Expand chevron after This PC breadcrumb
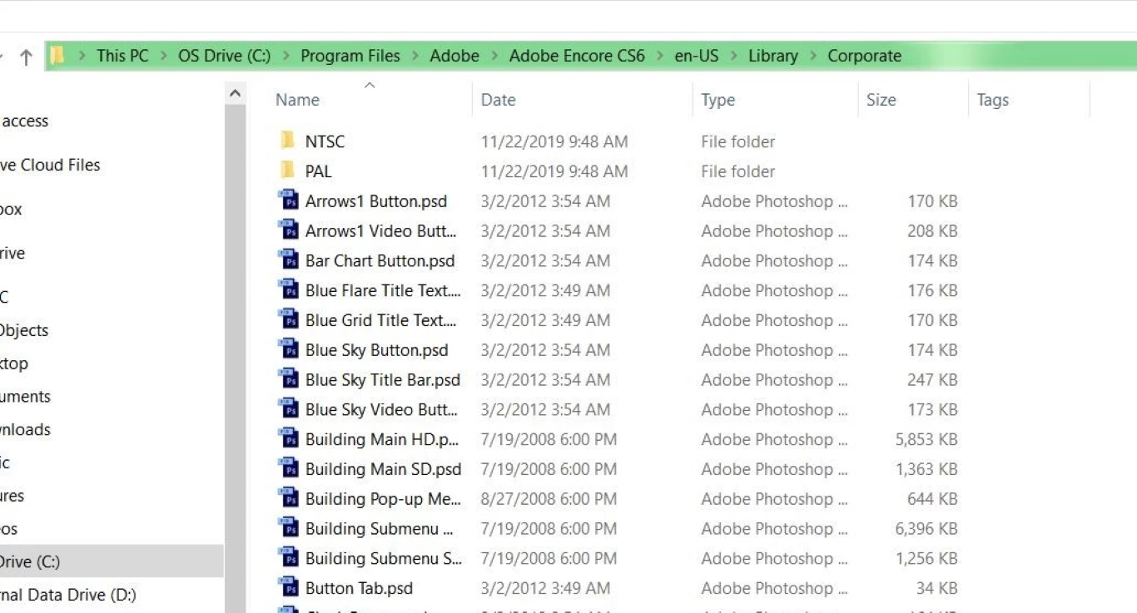This screenshot has width=1137, height=613. tap(164, 56)
